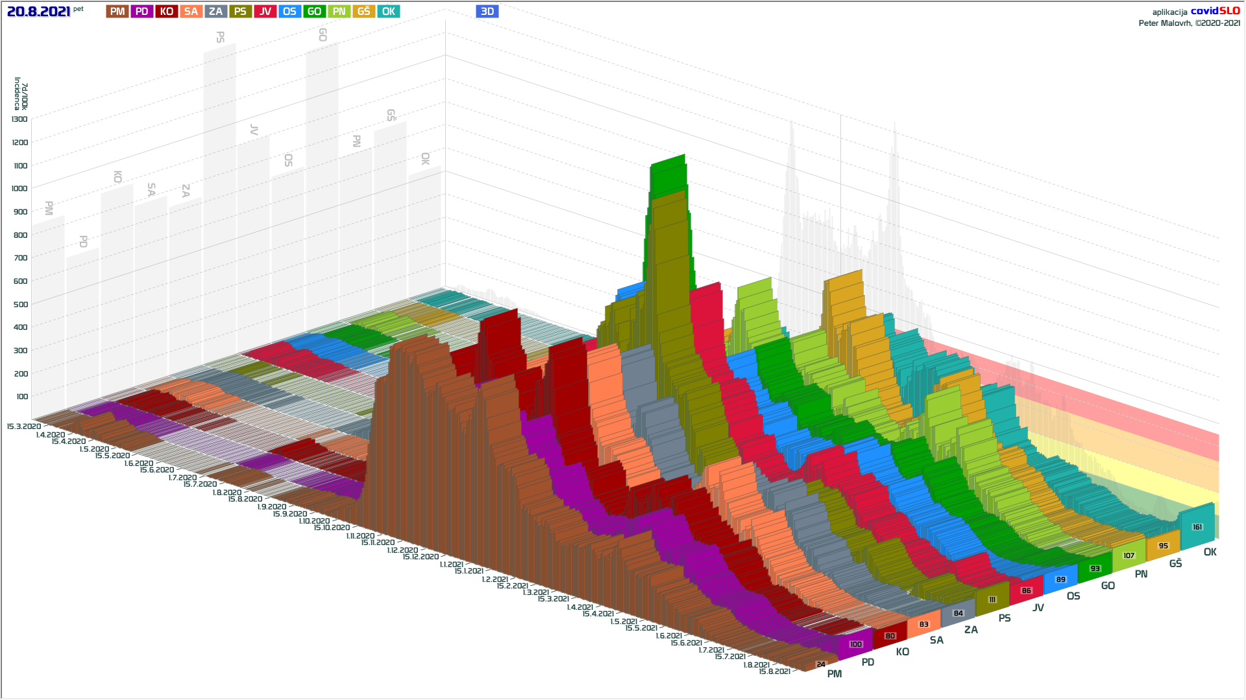Toggle the PS olive legend button
Image resolution: width=1246 pixels, height=700 pixels.
tap(240, 12)
